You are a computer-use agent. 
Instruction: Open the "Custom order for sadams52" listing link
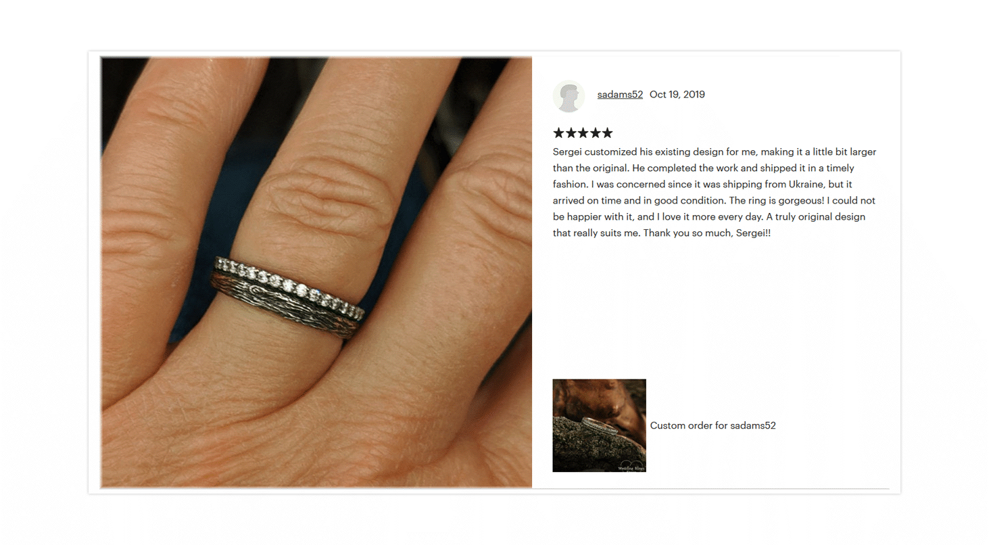pyautogui.click(x=713, y=426)
